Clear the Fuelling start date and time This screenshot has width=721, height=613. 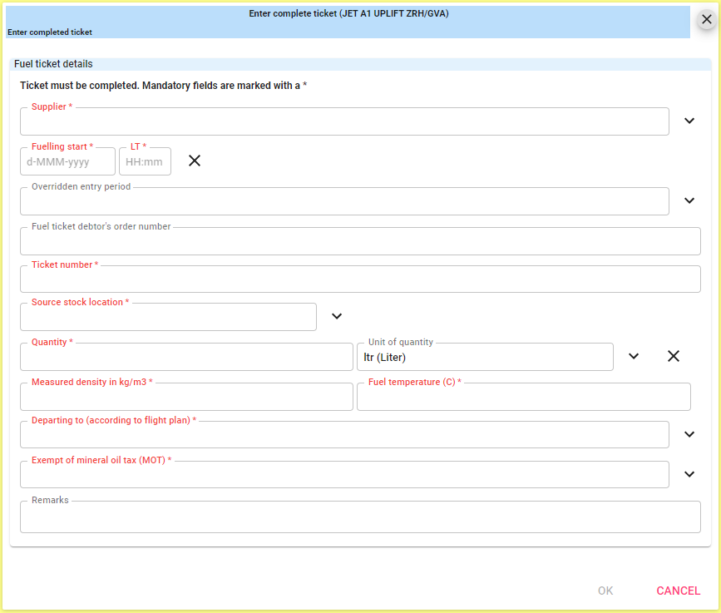coord(195,161)
